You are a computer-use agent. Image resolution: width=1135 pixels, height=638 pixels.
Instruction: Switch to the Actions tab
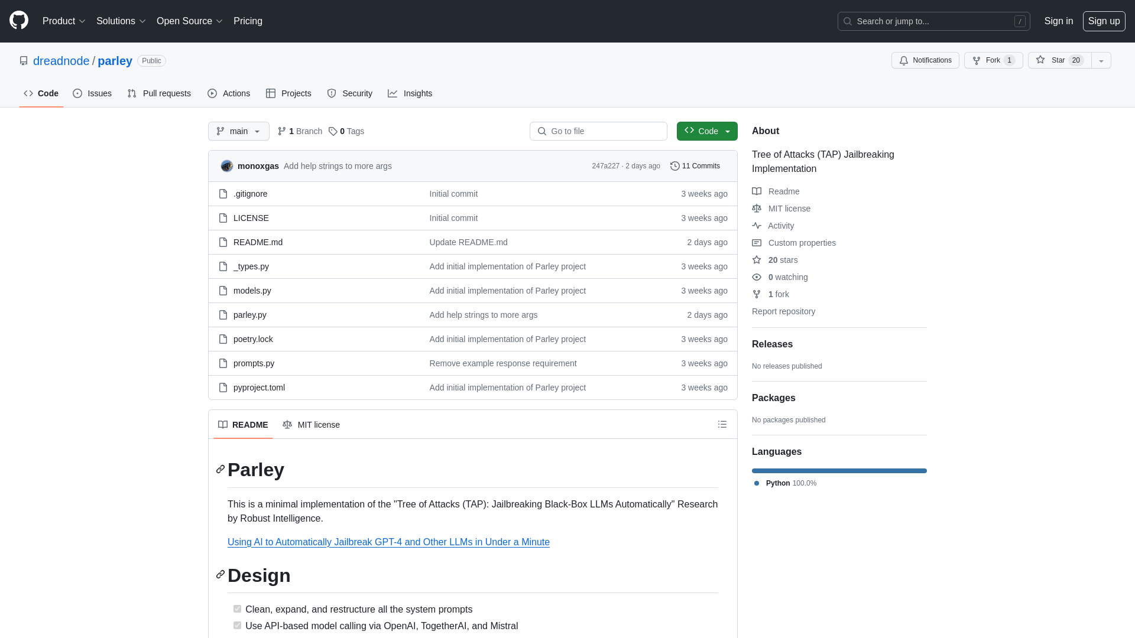pyautogui.click(x=229, y=93)
